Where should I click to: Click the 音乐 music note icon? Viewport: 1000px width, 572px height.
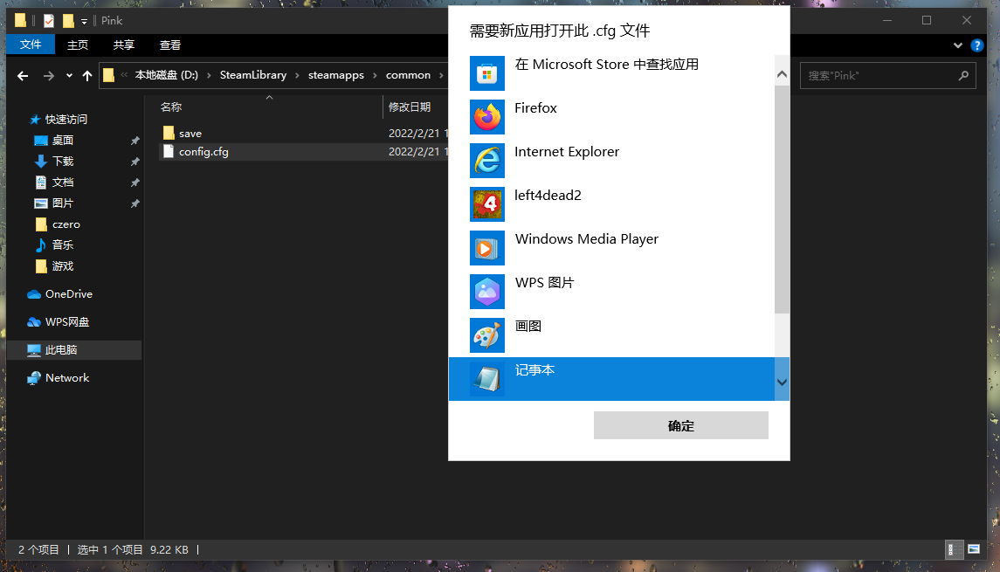coord(41,245)
